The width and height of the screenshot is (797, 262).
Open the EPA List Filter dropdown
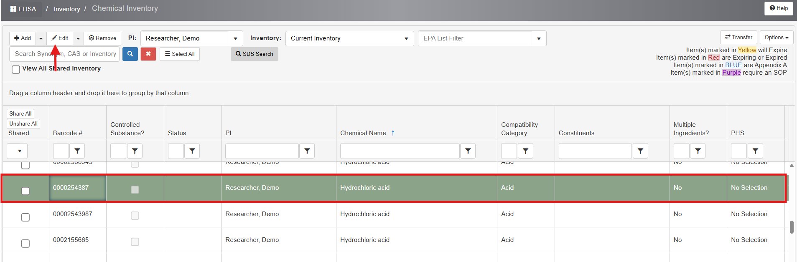[482, 38]
